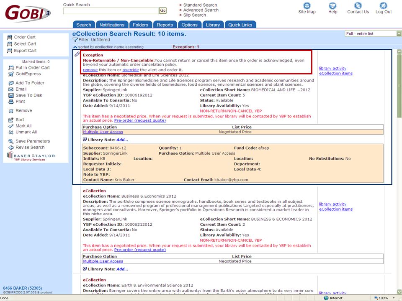Open the Contact Us icon
The height and width of the screenshot is (301, 402).
coord(358,6)
